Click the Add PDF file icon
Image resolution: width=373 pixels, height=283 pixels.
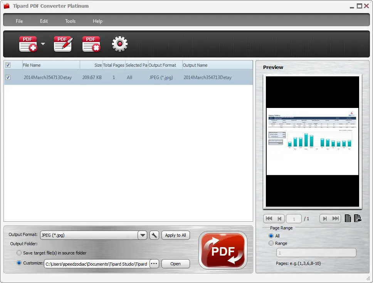(x=28, y=44)
